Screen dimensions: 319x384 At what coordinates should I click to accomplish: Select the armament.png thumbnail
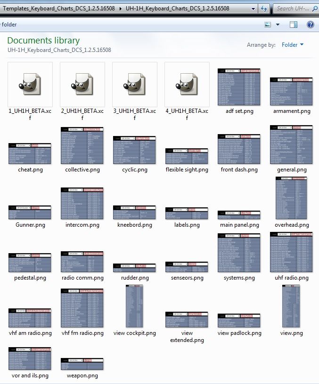coord(291,91)
